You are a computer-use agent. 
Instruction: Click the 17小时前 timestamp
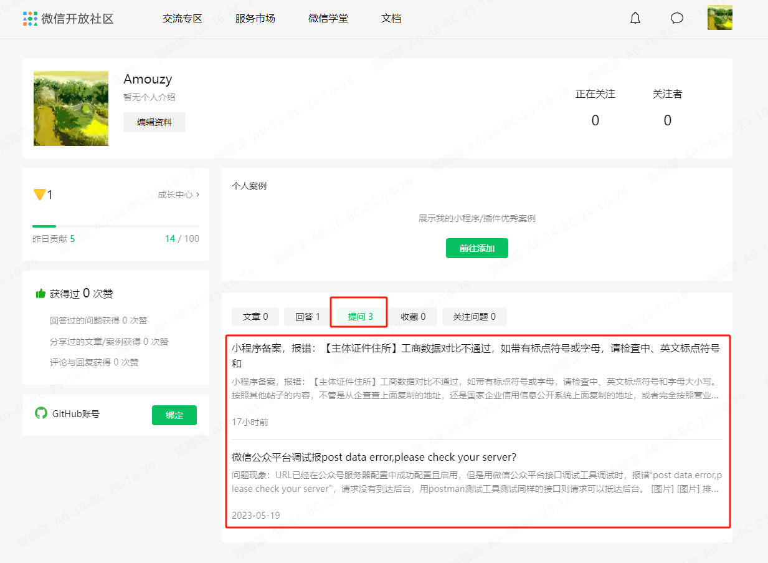(250, 422)
